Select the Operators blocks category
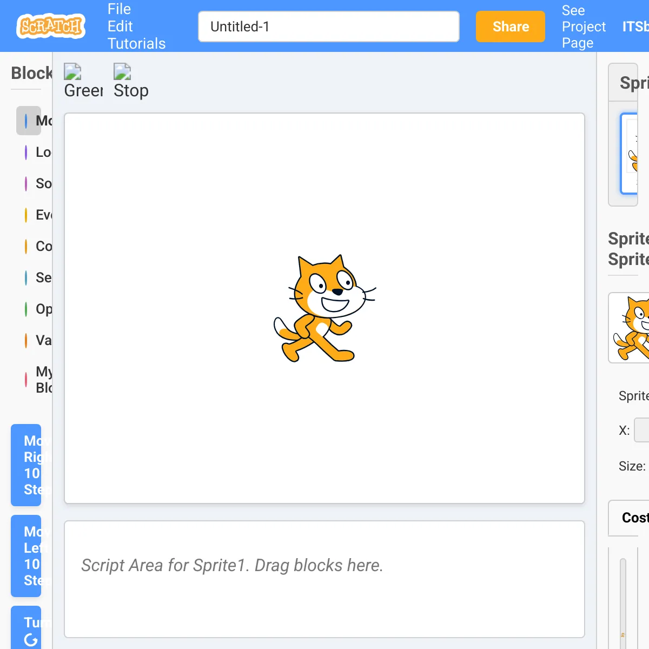This screenshot has width=649, height=649. coord(34,309)
